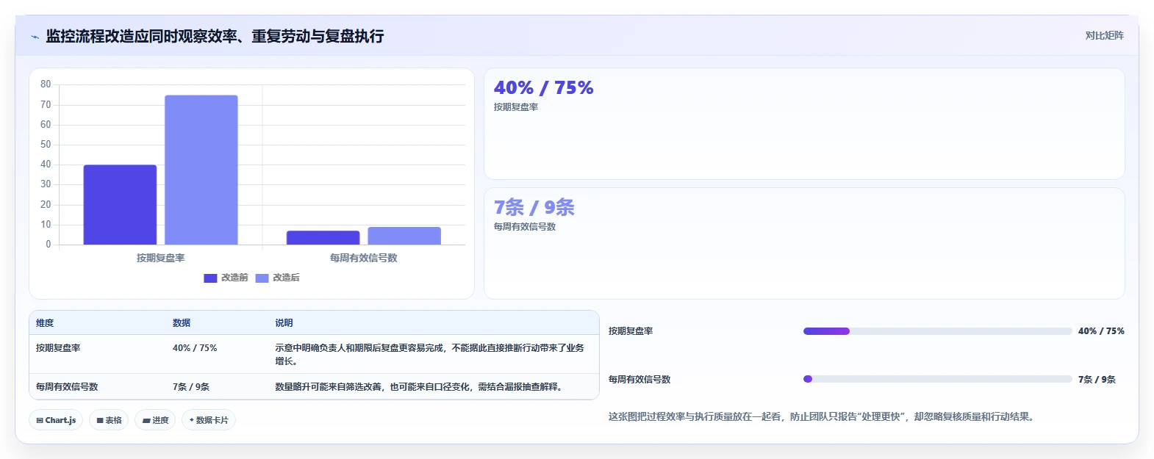Viewport: 1154px width, 459px height.
Task: Click the 按期复盘率 table row cell
Action: click(58, 348)
